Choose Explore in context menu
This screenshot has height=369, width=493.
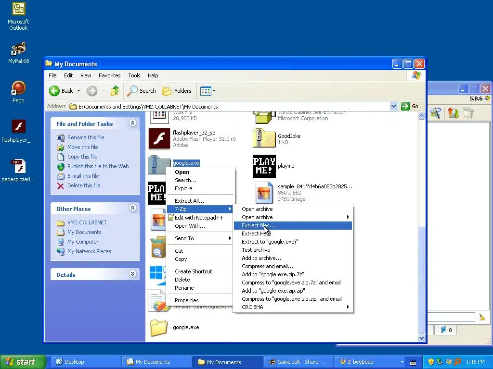(x=201, y=188)
